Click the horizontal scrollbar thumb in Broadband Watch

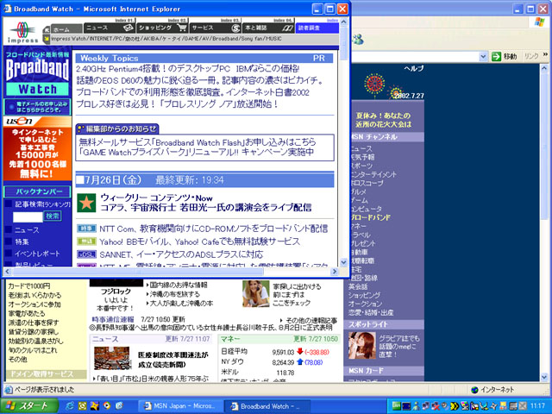pos(138,272)
